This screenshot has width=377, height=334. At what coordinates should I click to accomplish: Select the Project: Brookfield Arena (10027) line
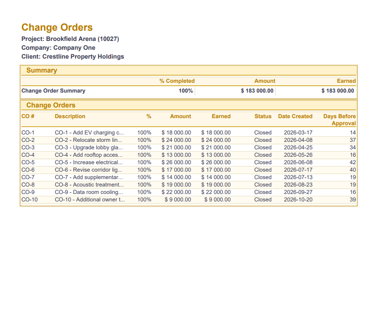coord(70,39)
